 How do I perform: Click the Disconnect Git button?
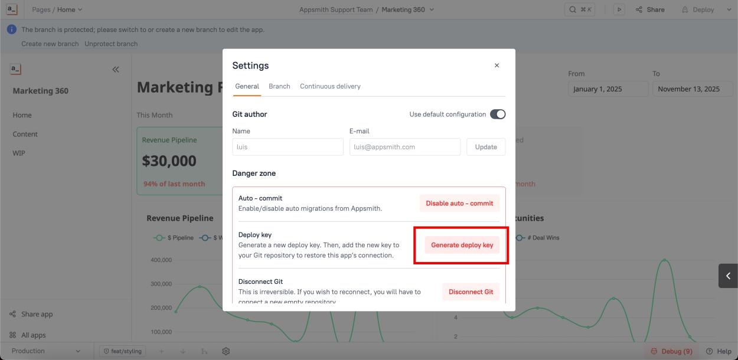click(x=471, y=292)
